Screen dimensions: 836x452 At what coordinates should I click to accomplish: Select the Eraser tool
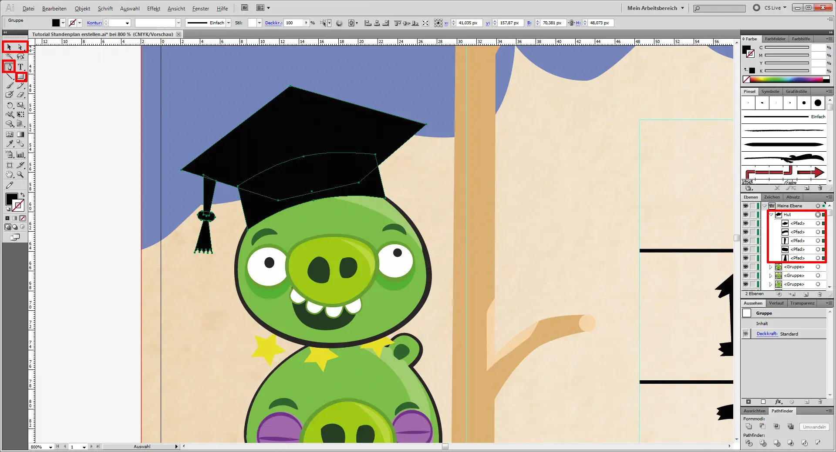click(x=20, y=95)
